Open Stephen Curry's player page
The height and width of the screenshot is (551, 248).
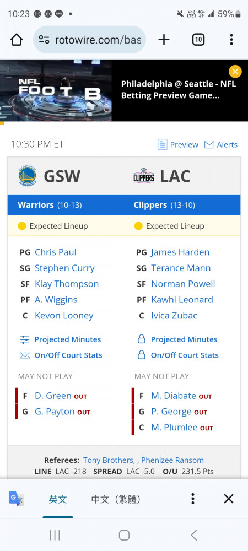click(64, 268)
